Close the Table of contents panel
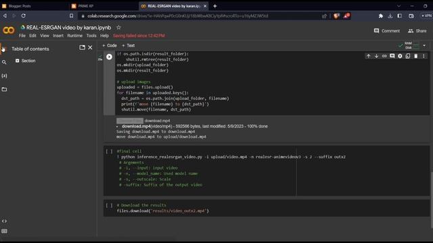 coord(90,48)
